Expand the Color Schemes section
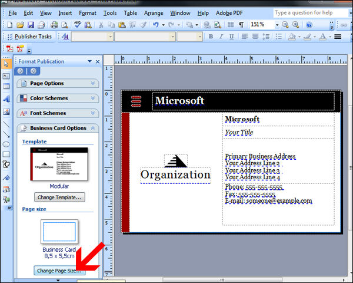The image size is (353, 283). click(x=58, y=98)
